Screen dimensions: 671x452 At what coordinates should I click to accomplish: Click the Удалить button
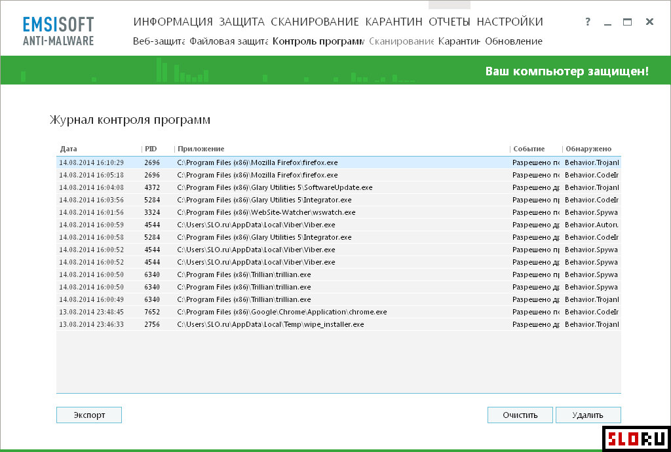(x=588, y=415)
